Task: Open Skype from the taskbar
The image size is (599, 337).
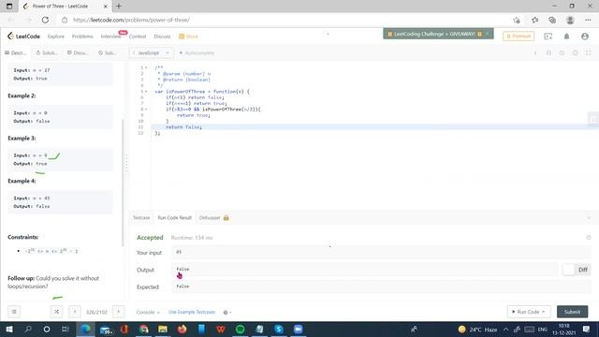Action: pos(279,329)
